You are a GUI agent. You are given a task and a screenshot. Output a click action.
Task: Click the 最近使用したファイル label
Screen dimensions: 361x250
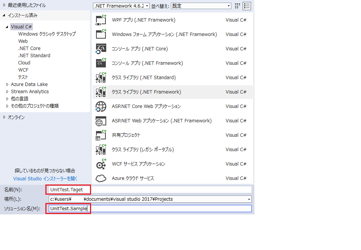point(27,5)
